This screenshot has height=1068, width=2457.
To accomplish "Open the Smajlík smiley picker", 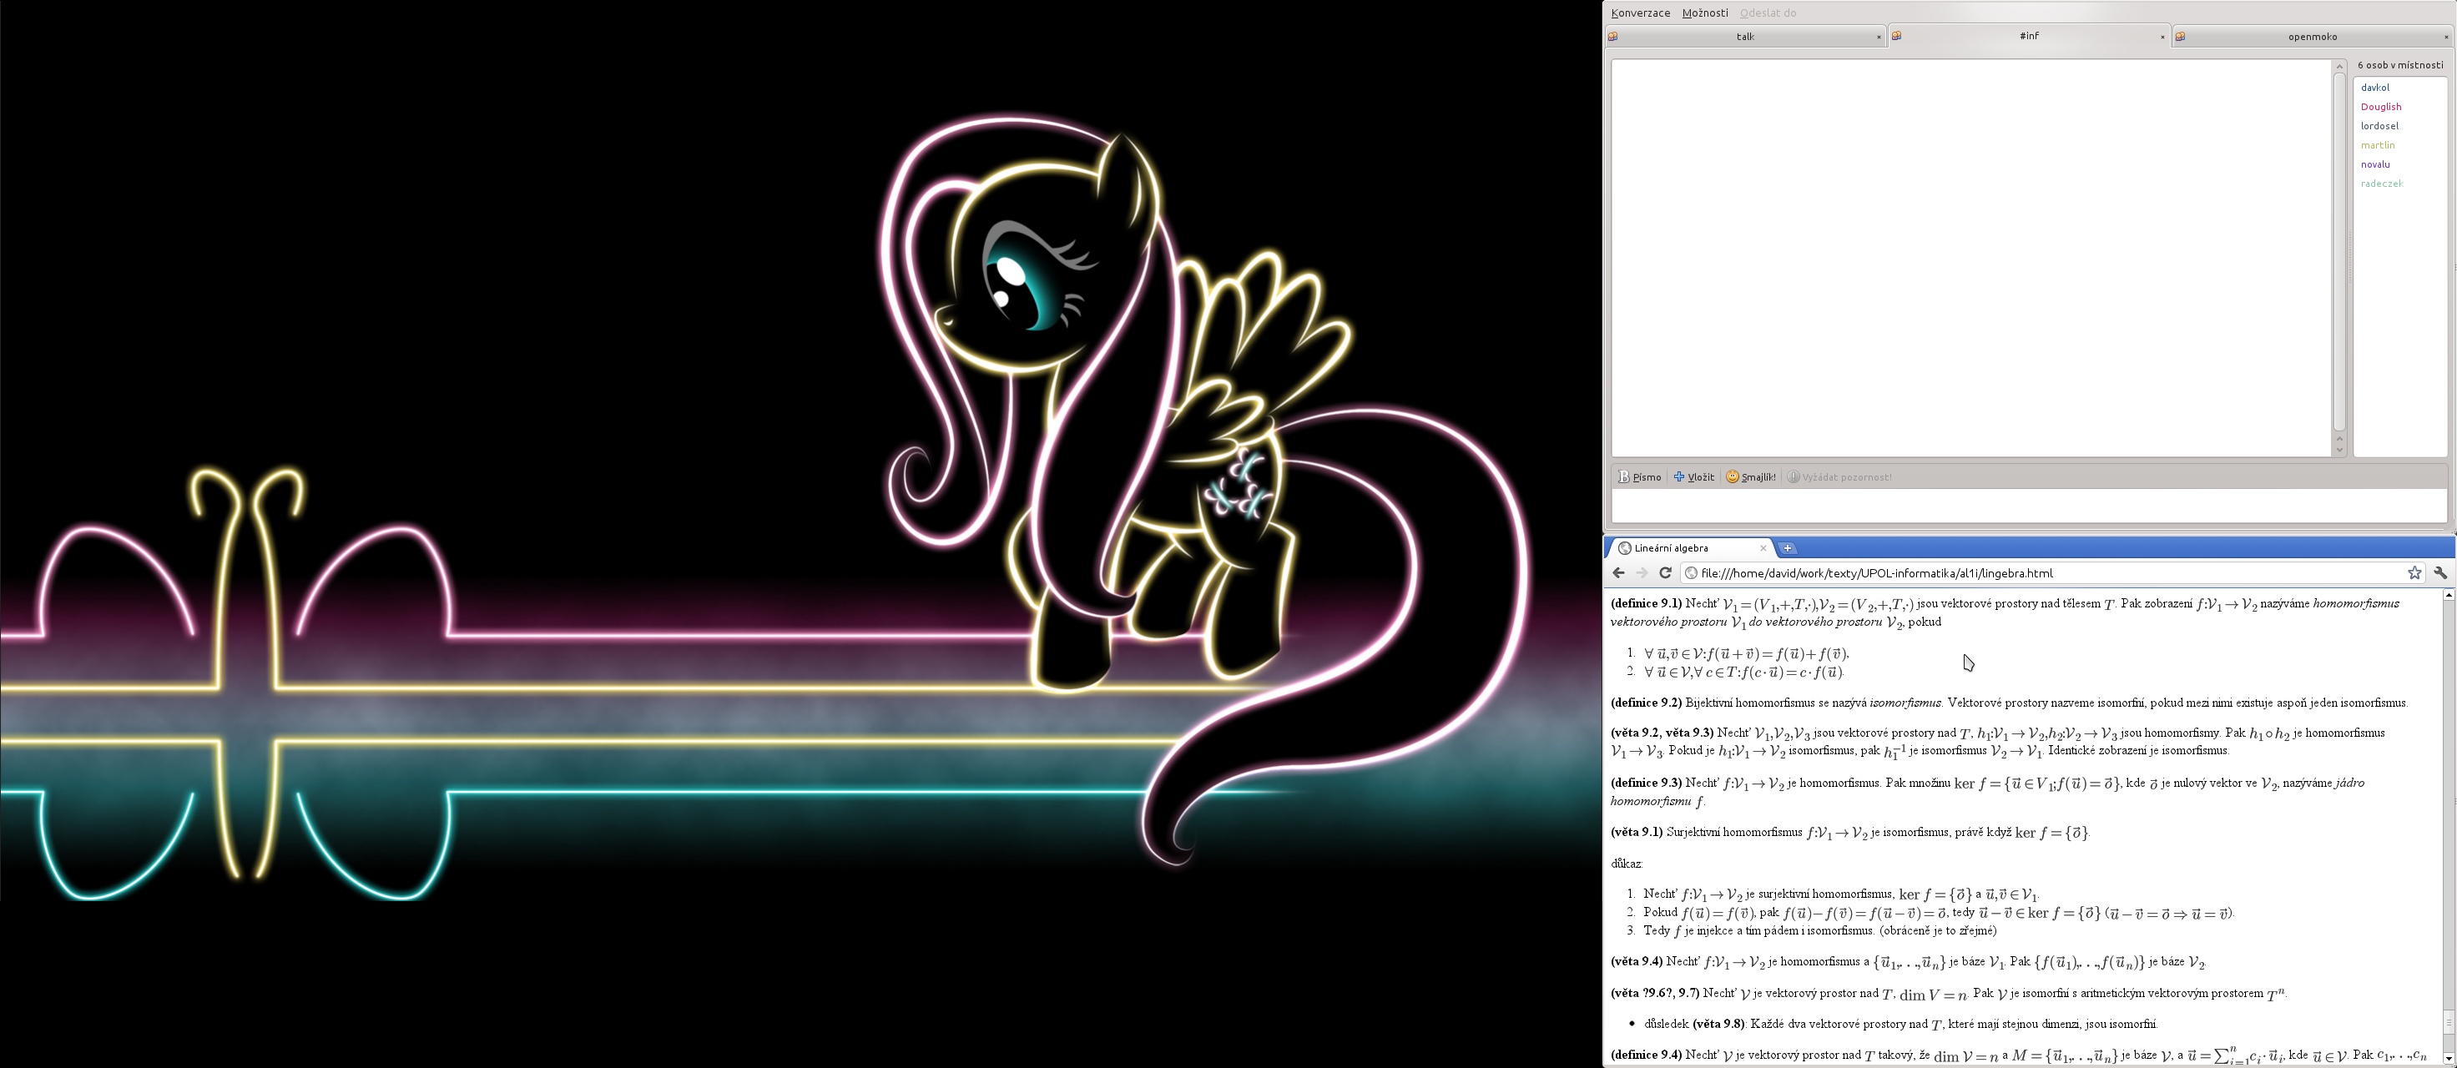I will pyautogui.click(x=1750, y=476).
